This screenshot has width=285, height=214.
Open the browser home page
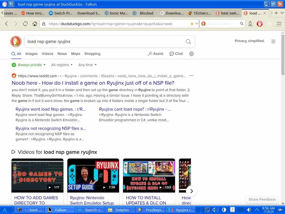point(35,24)
